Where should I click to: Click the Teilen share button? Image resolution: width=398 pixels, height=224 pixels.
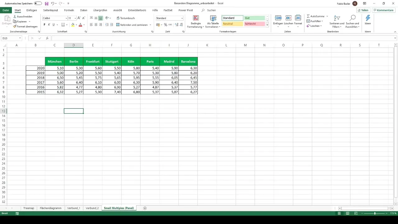pyautogui.click(x=363, y=10)
